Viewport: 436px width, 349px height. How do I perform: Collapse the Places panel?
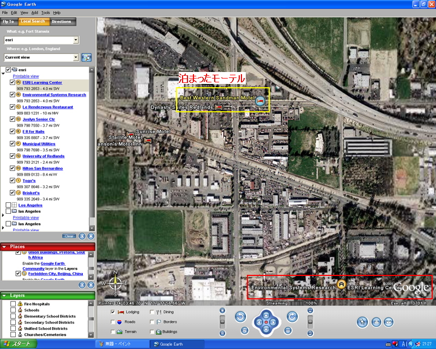click(4, 246)
